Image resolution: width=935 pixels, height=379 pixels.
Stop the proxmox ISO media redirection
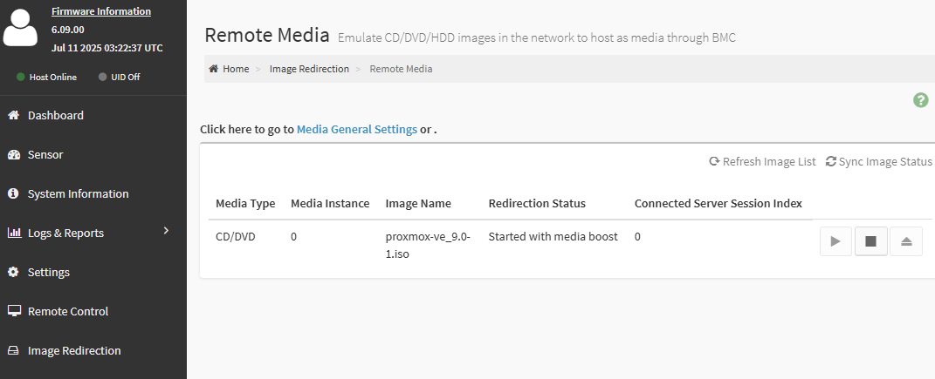tap(870, 241)
